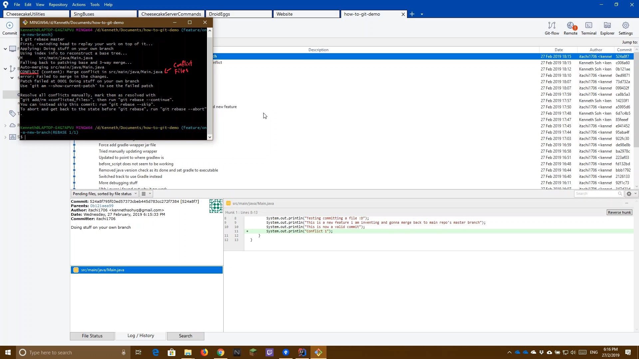Toggle the list view icon next to sort
The height and width of the screenshot is (359, 639).
(143, 194)
